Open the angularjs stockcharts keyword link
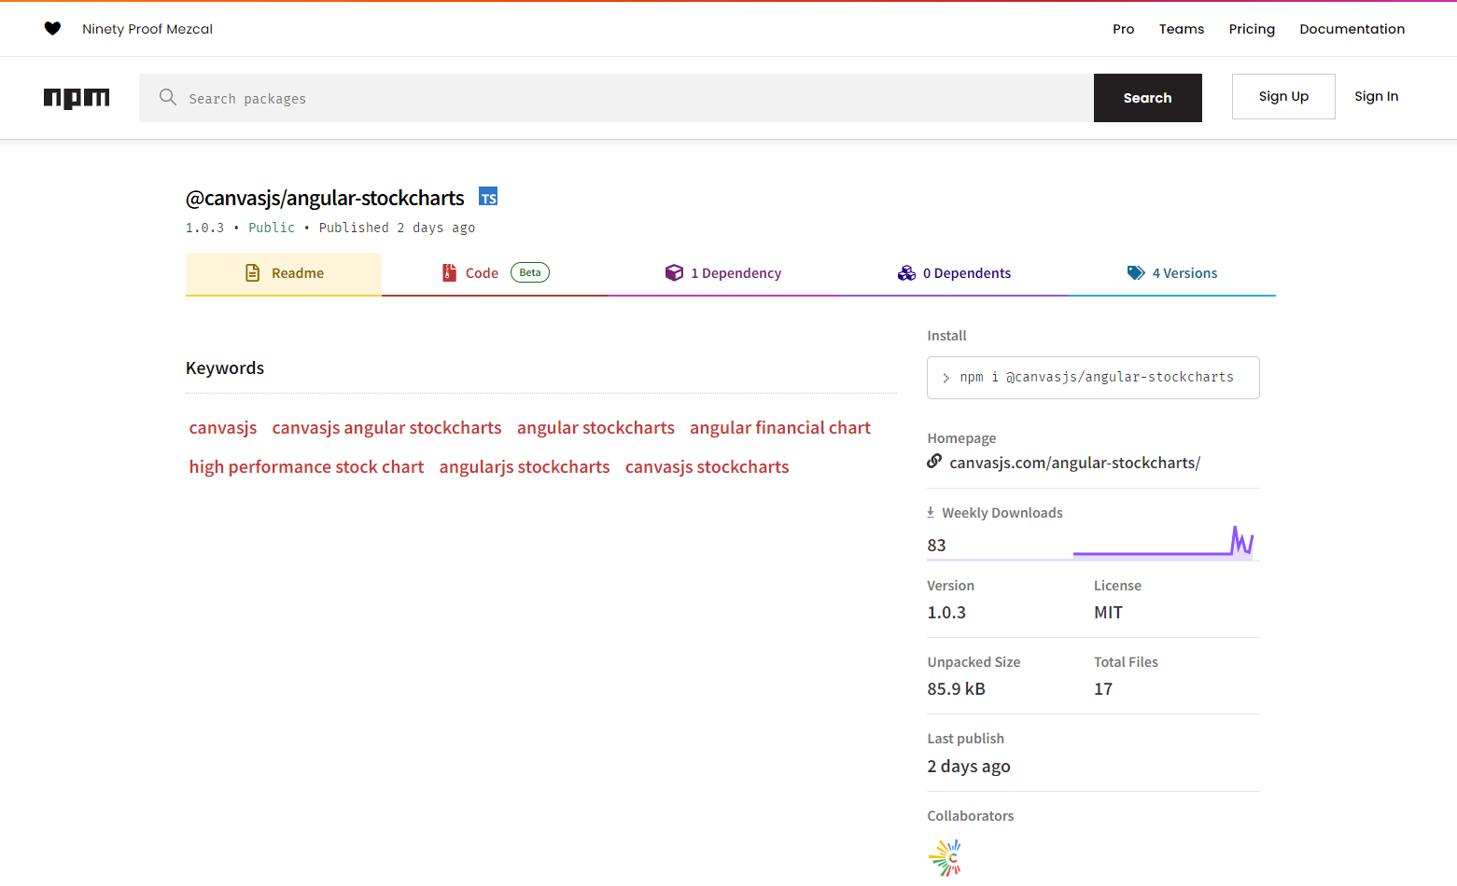This screenshot has width=1457, height=886. [525, 467]
